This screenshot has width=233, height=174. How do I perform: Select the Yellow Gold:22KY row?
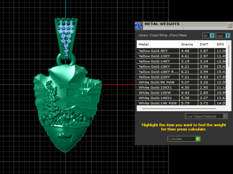181,77
